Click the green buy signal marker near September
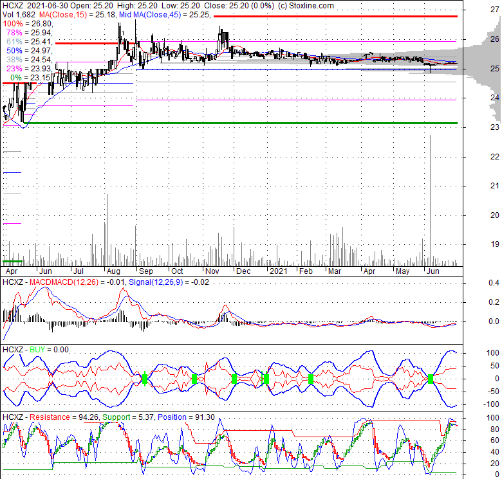Image resolution: width=502 pixels, height=479 pixels. pyautogui.click(x=144, y=379)
